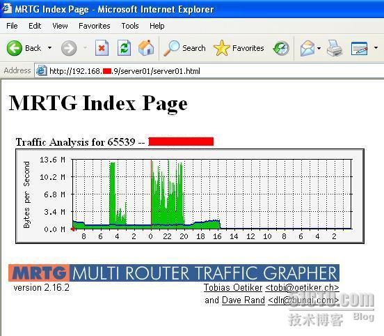
Task: Click the Internet Explorer title bar icon
Action: point(7,8)
